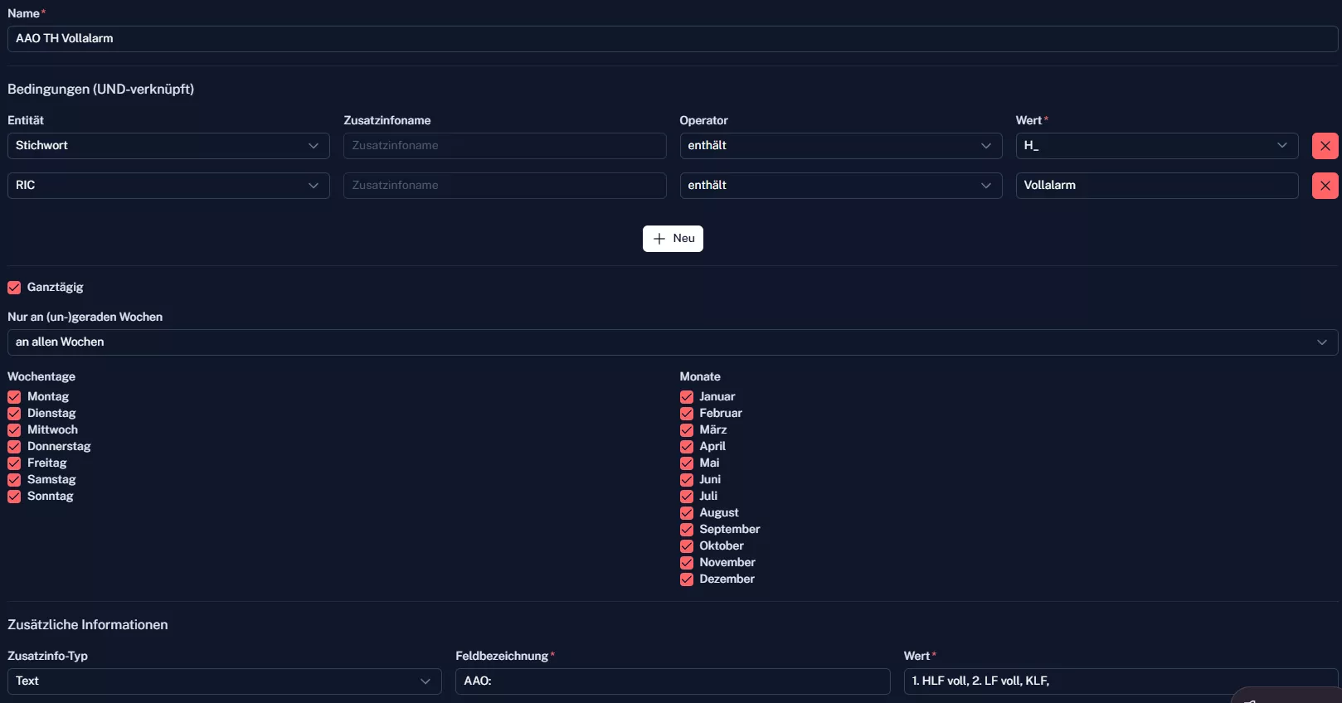The height and width of the screenshot is (703, 1342).
Task: Remove the RIC condition row
Action: 1325,186
